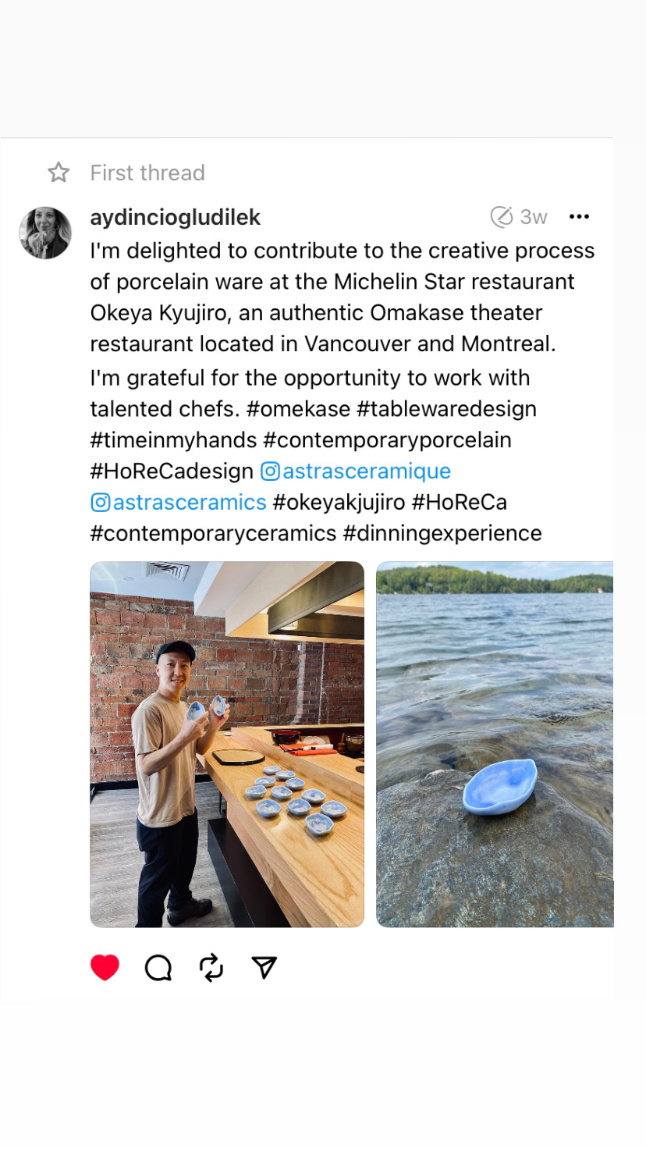Share the post with the send icon
Screen dimensions: 646x1149
[264, 968]
